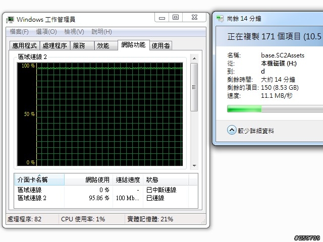Sort by 網路使用 column header

[89, 179]
